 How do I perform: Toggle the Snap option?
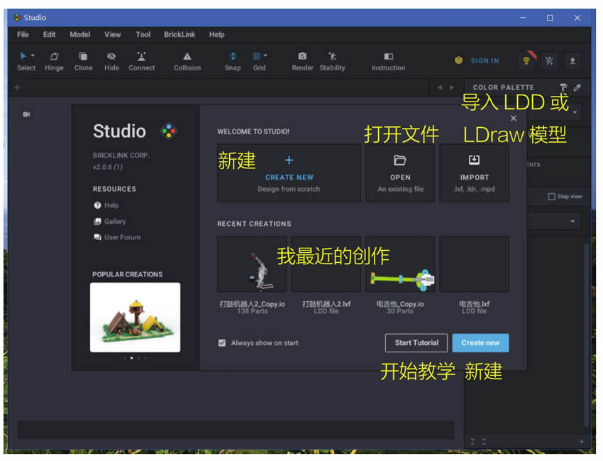click(233, 61)
